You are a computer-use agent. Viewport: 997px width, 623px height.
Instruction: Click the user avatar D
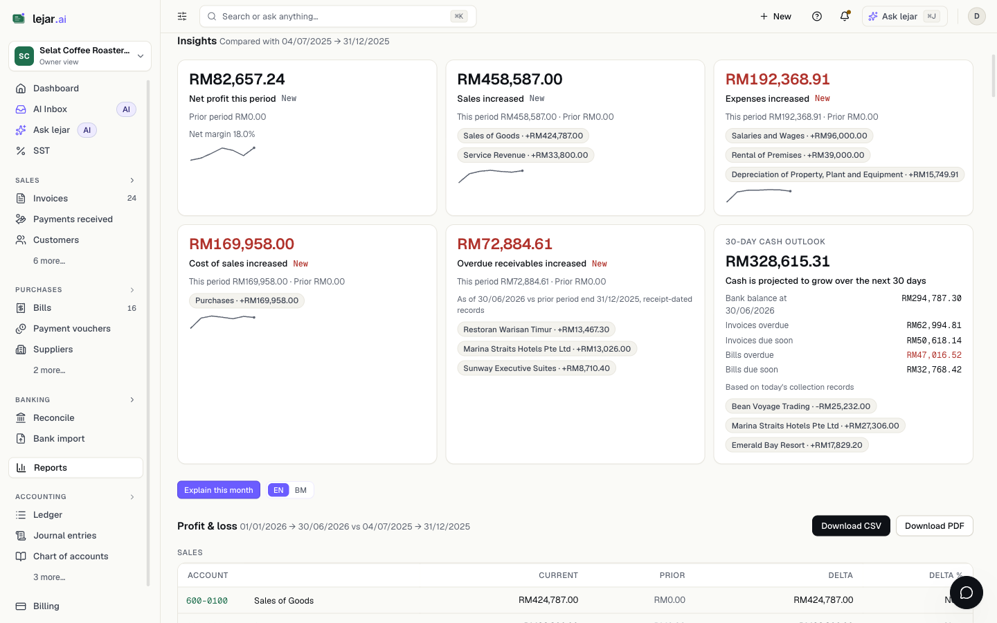[x=977, y=16]
